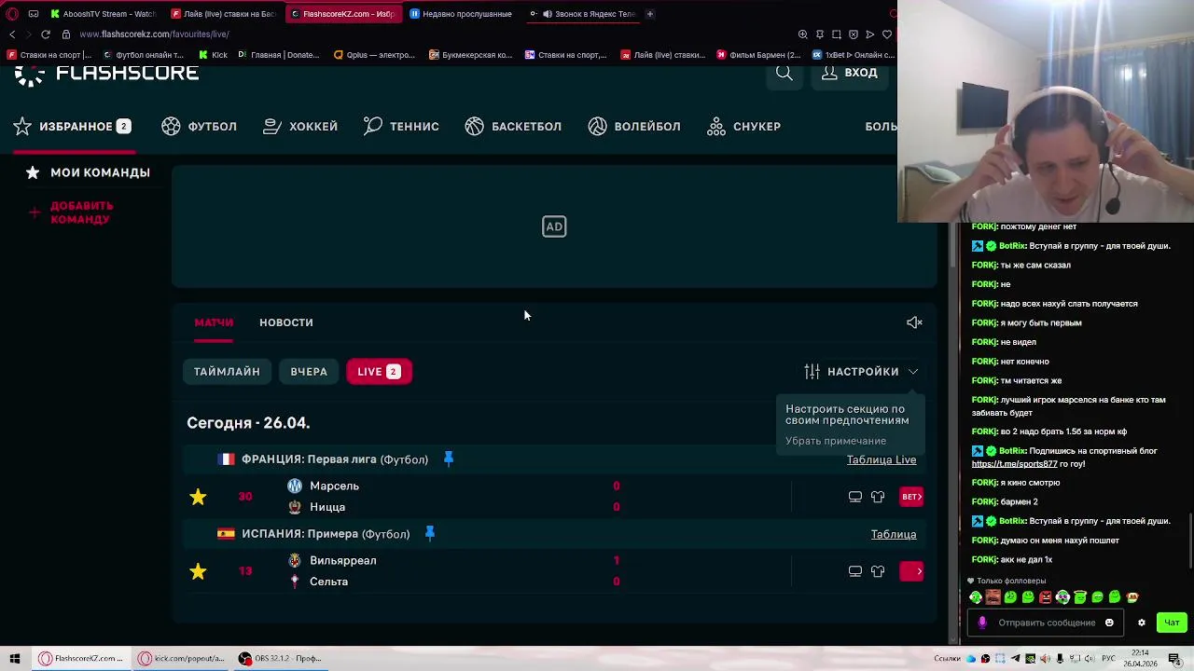Viewport: 1194px width, 671px height.
Task: Switch to the ТЕННИС sport tab
Action: 401,127
